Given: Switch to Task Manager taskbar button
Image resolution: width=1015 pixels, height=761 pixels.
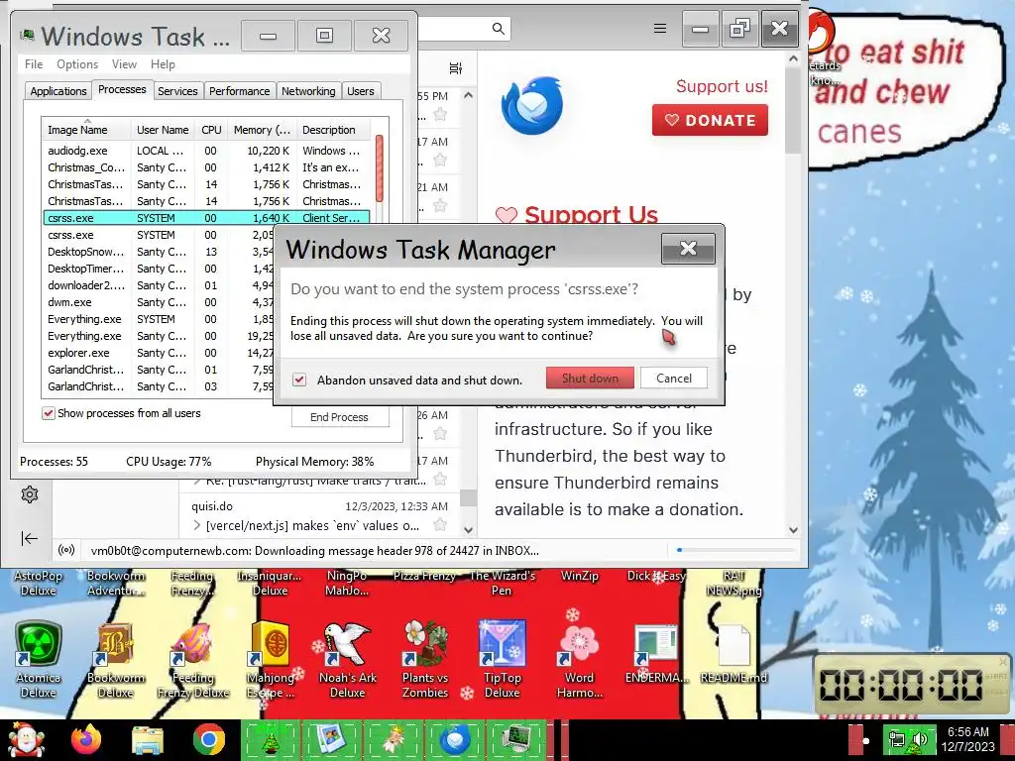Looking at the screenshot, I should (x=515, y=740).
